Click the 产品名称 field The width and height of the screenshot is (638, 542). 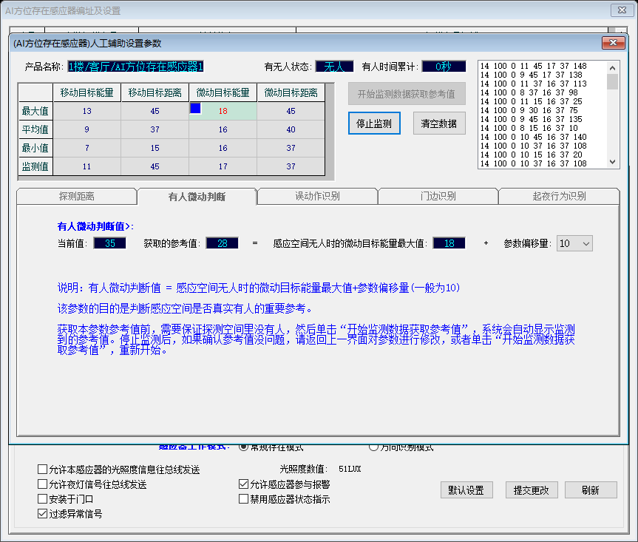point(135,67)
